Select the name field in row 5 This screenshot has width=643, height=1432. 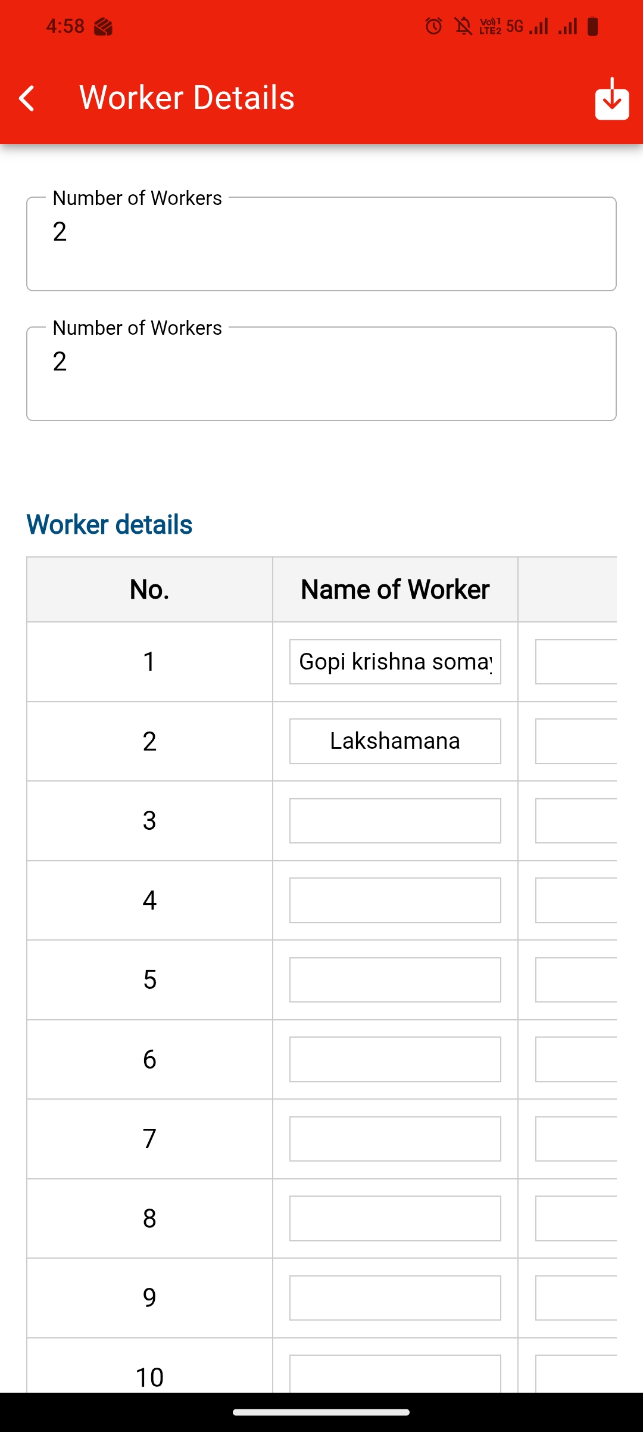pyautogui.click(x=395, y=980)
